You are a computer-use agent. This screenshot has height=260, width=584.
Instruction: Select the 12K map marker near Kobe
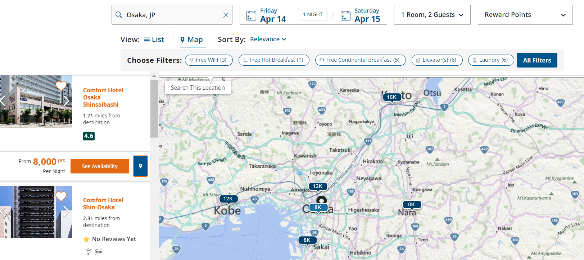tap(228, 199)
